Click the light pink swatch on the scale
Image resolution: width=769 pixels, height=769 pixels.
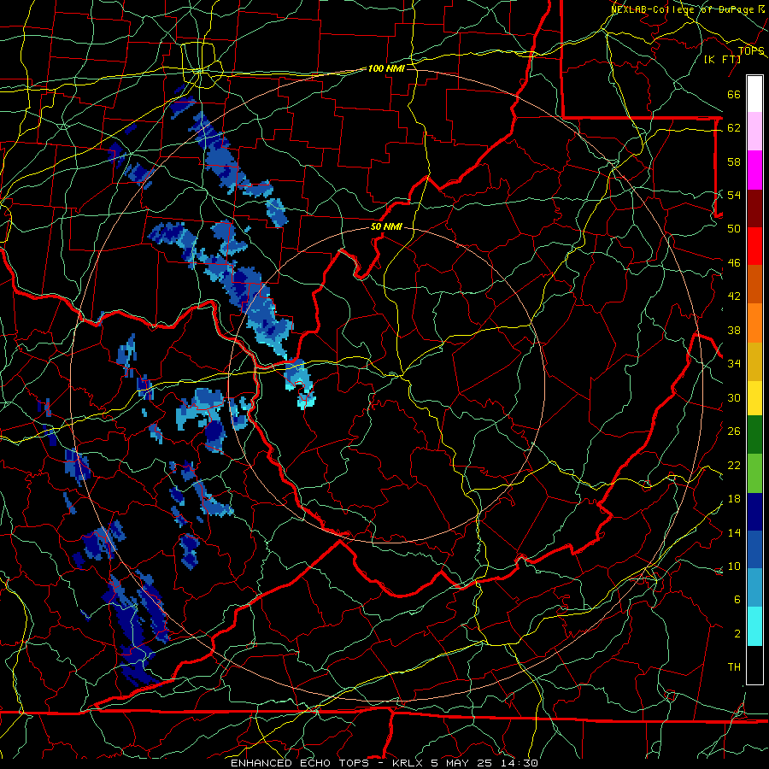pyautogui.click(x=754, y=132)
